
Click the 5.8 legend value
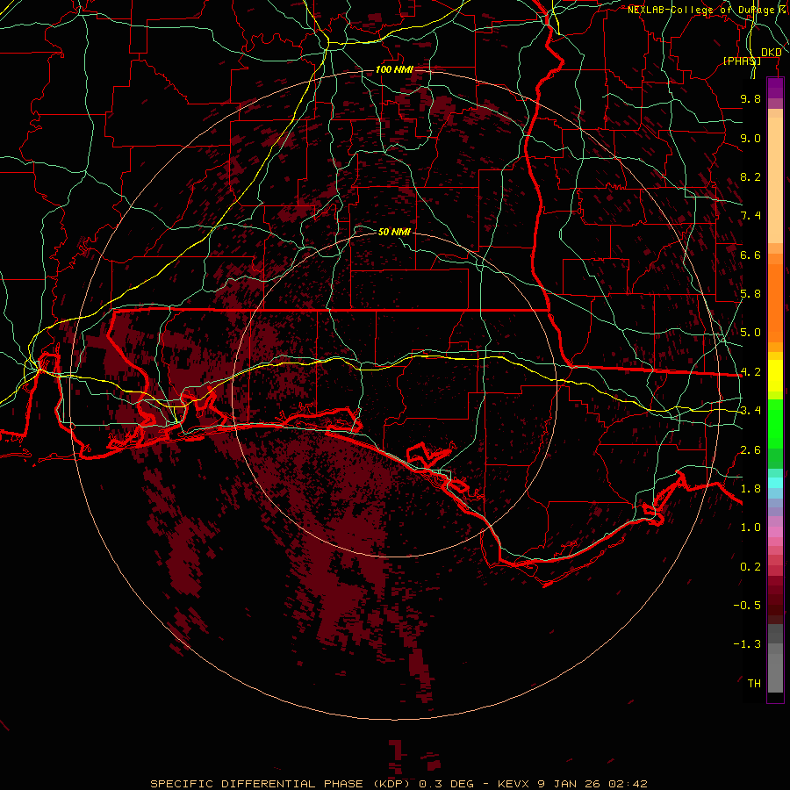(x=750, y=294)
